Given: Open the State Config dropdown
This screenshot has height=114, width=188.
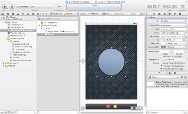Looking at the screenshot, I should (173, 25).
